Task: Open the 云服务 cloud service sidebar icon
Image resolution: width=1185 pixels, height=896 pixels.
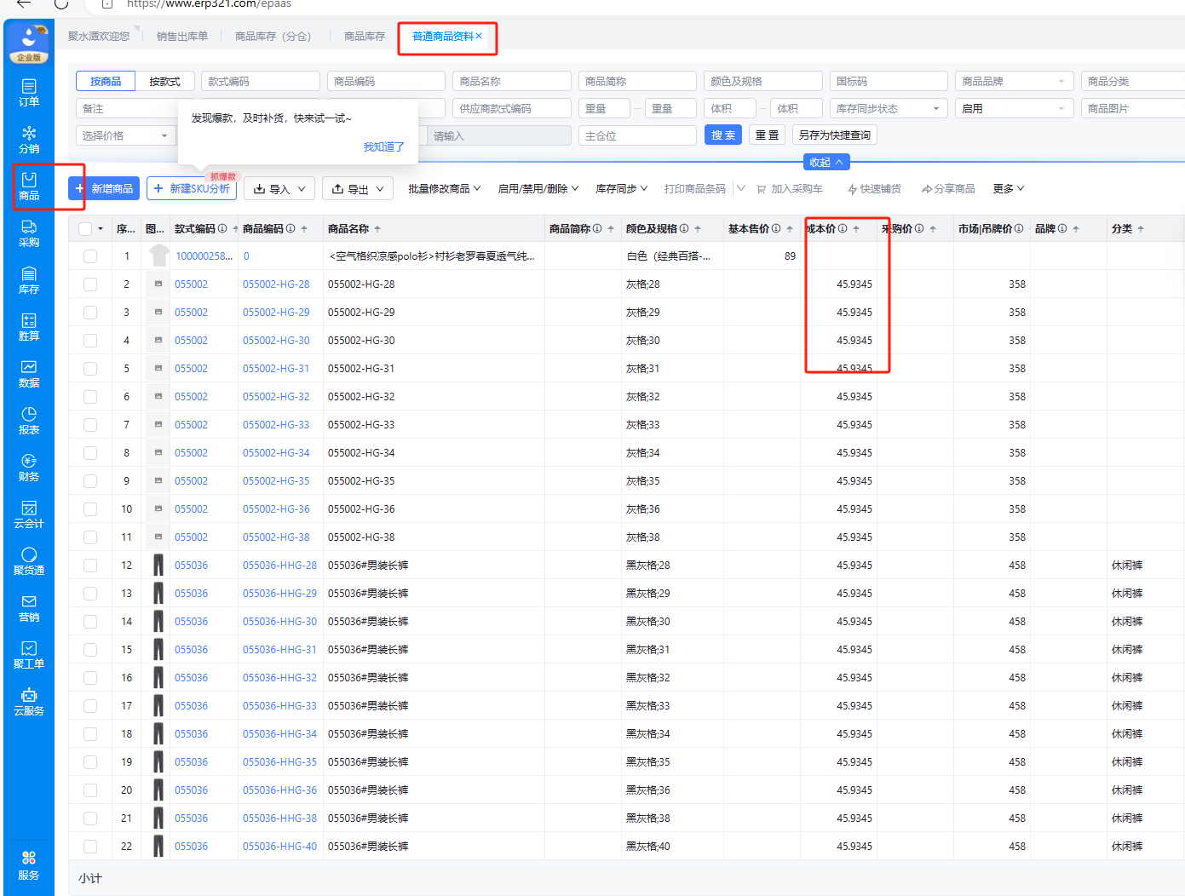Action: click(29, 701)
